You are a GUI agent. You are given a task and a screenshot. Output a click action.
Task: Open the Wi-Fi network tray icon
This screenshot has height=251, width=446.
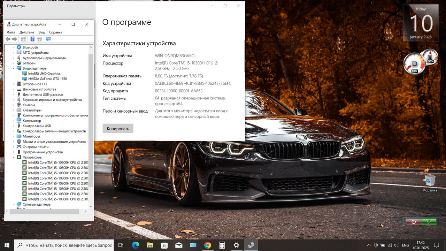[390, 245]
